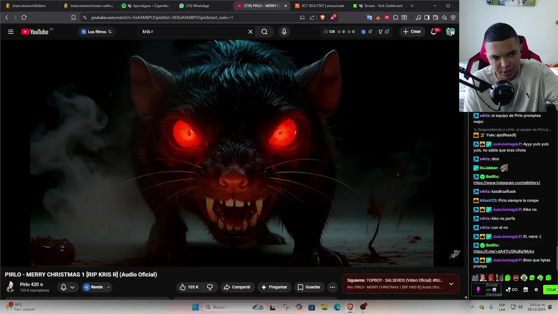The image size is (558, 314).
Task: Click the Guardar save button
Action: 309,287
